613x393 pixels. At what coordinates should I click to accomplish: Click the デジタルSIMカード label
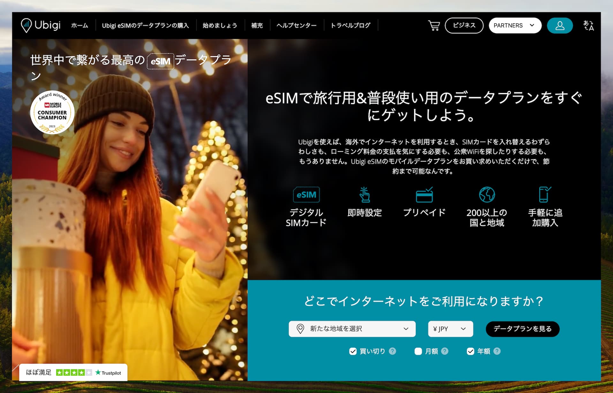pos(306,218)
